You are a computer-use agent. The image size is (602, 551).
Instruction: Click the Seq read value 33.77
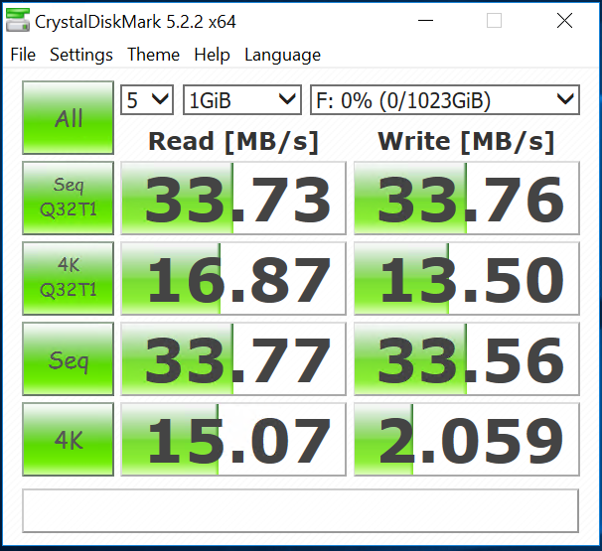click(x=233, y=359)
